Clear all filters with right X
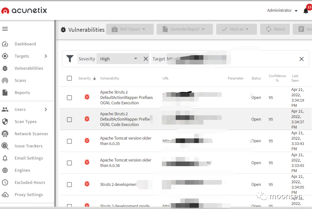The width and height of the screenshot is (312, 209). click(x=302, y=59)
